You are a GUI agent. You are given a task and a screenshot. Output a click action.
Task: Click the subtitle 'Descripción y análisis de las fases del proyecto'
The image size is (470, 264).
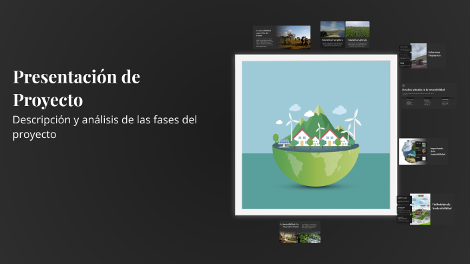105,127
